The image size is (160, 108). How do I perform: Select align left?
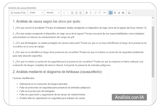click(111, 13)
